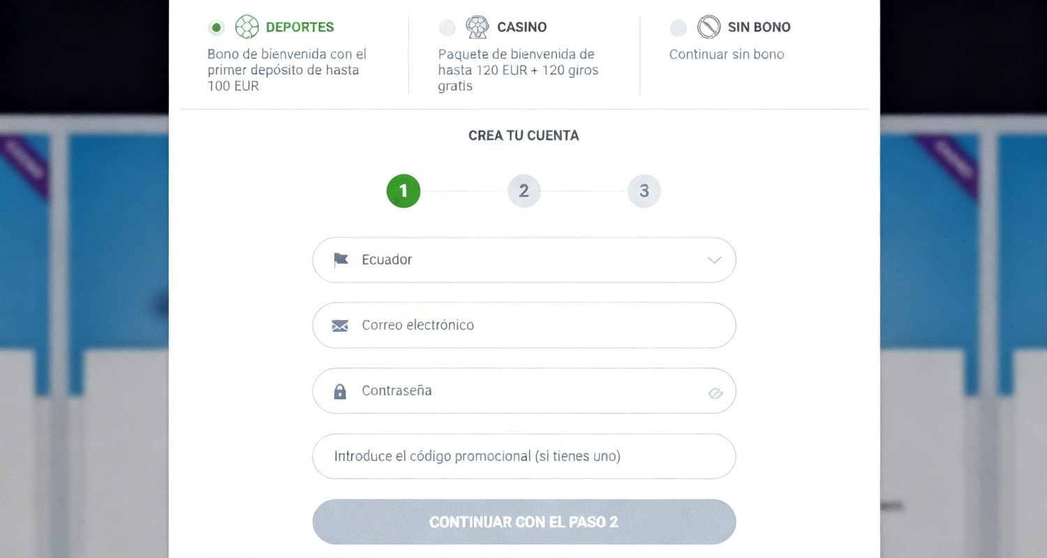The height and width of the screenshot is (558, 1047).
Task: Select the DEPORTES bonus radio button
Action: coord(216,27)
